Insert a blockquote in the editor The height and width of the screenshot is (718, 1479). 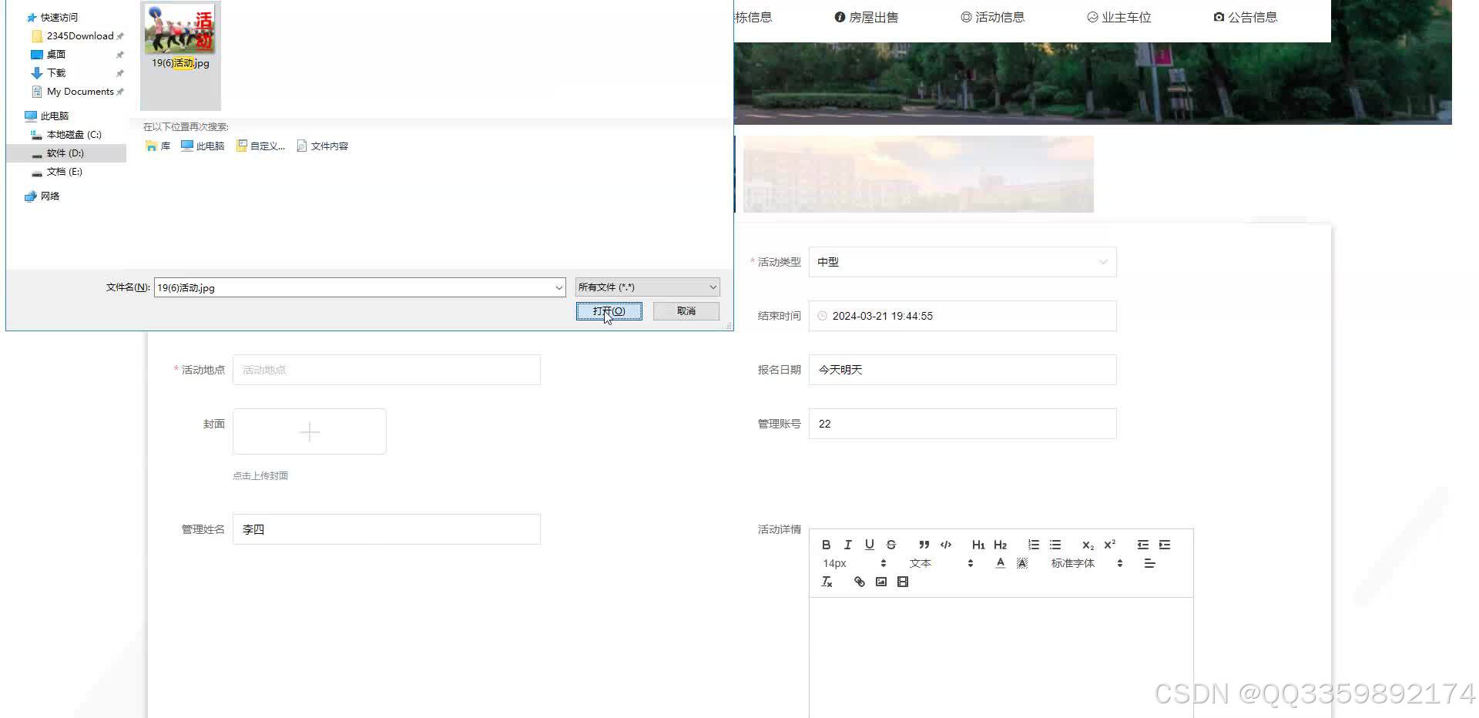pyautogui.click(x=924, y=545)
